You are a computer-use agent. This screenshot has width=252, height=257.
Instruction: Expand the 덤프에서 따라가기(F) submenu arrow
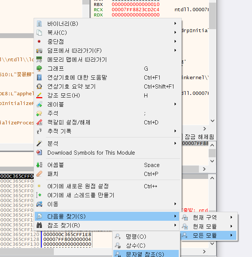pyautogui.click(x=175, y=50)
